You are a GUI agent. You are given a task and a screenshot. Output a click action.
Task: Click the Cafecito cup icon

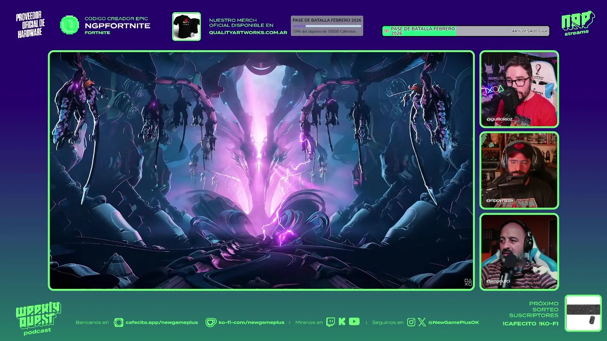[119, 323]
